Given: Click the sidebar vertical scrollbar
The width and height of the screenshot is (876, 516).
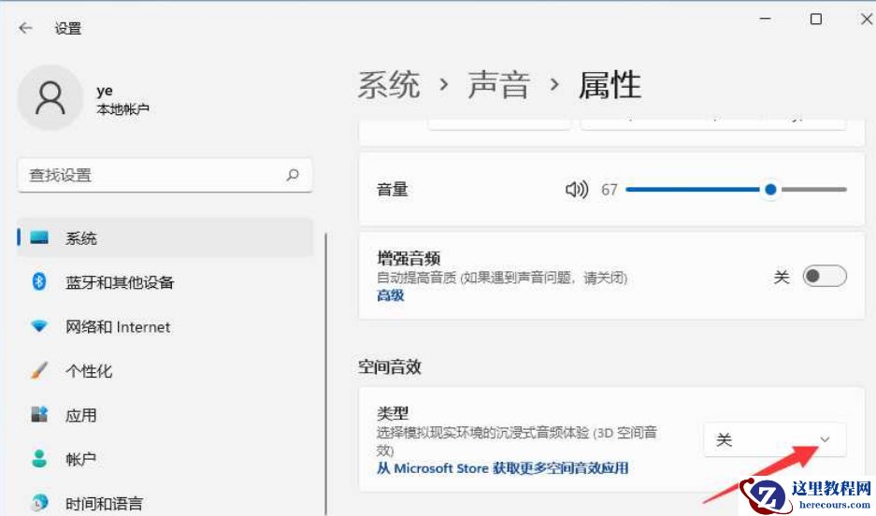Looking at the screenshot, I should pyautogui.click(x=325, y=374).
